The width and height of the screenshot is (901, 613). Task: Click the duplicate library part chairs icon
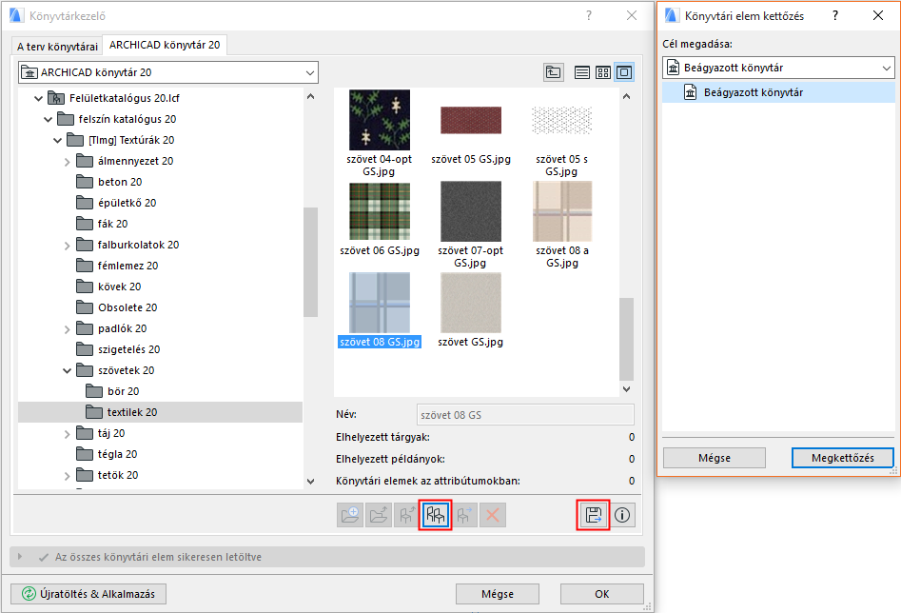coord(437,515)
